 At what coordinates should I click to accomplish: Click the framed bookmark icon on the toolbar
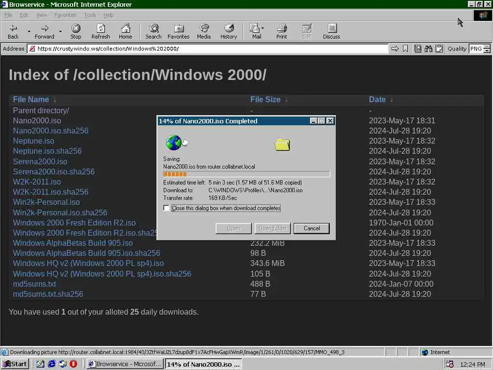[x=418, y=49]
